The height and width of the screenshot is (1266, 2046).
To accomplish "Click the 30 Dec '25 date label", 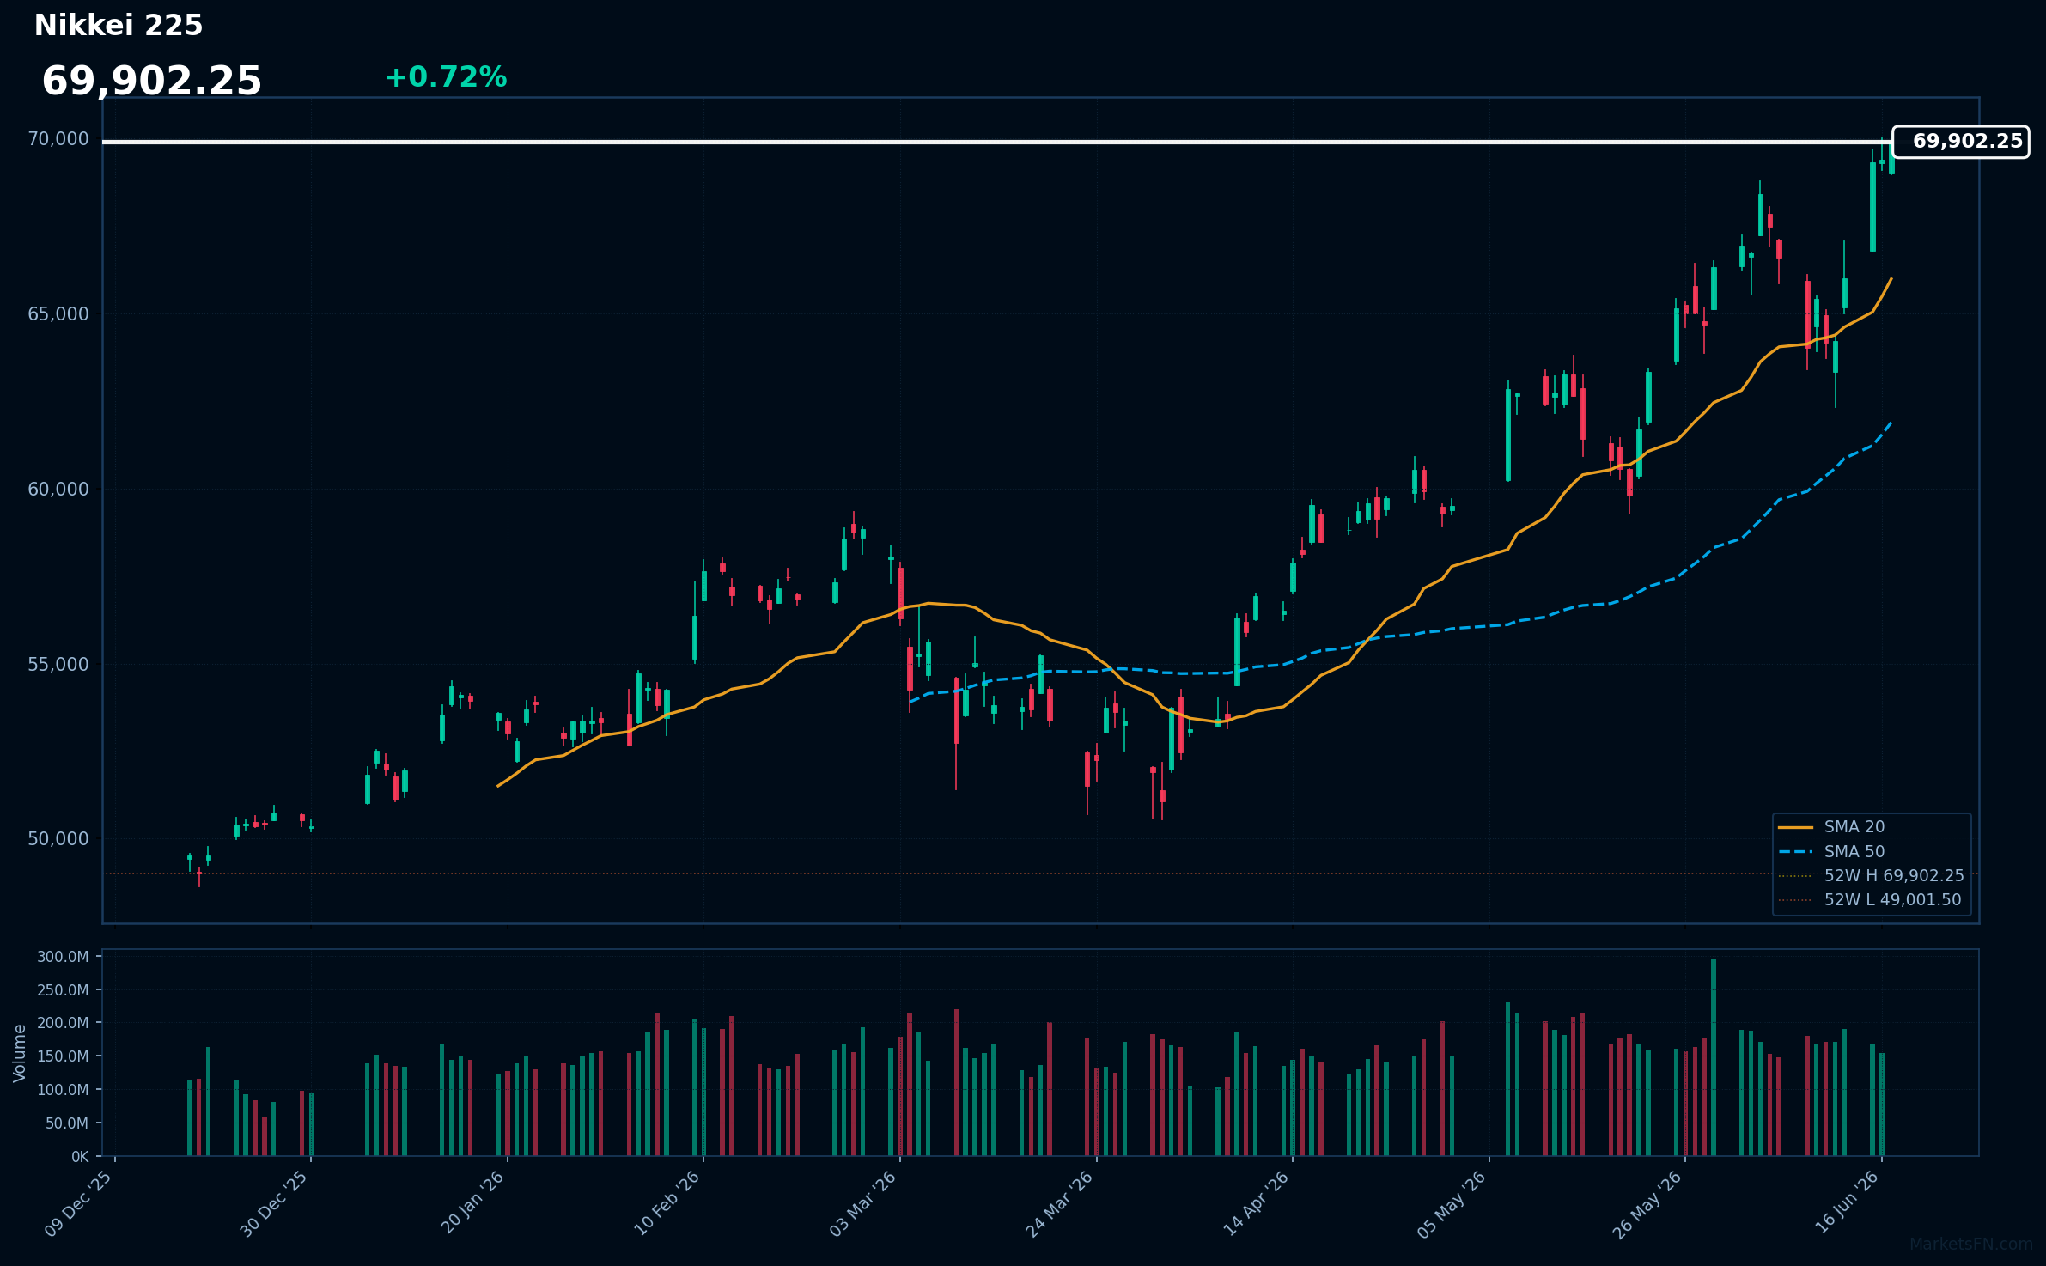I will 274,1203.
